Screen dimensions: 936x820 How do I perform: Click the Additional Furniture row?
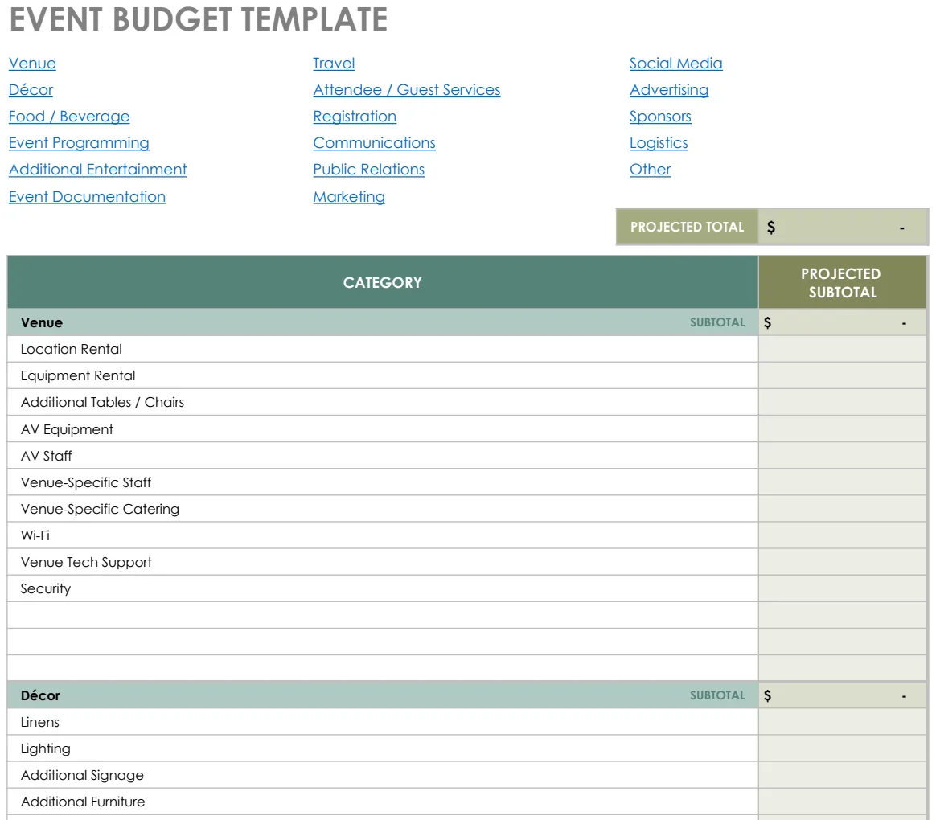point(383,802)
